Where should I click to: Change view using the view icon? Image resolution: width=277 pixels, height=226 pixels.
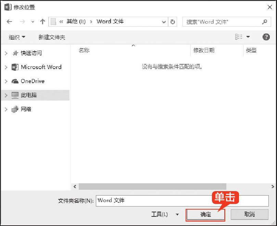point(239,37)
